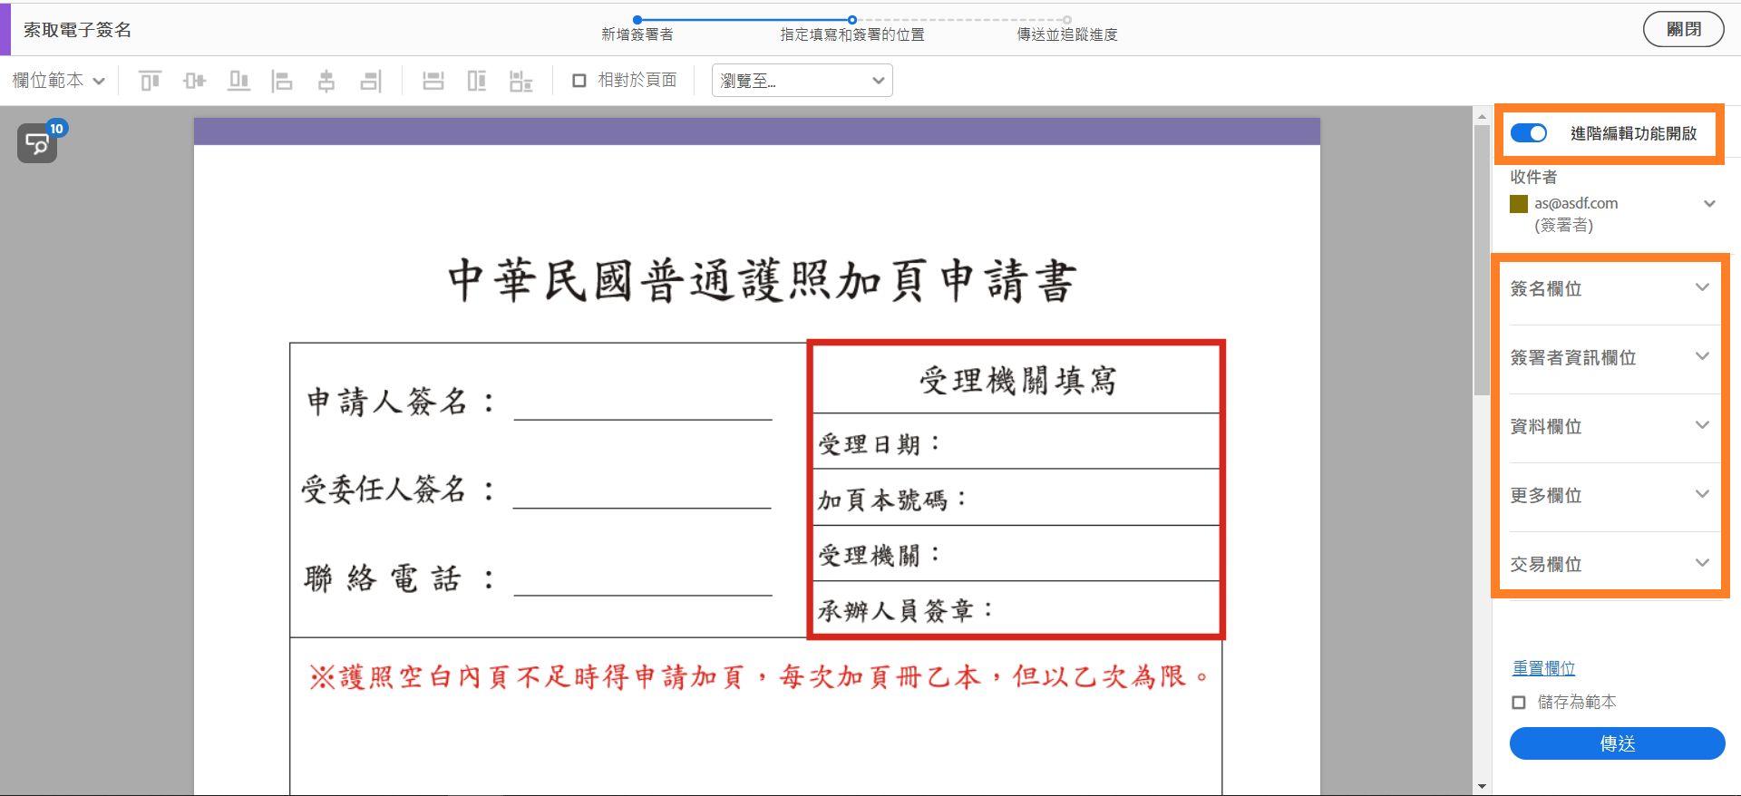
Task: Click the 受理機關： row label
Action: (879, 555)
